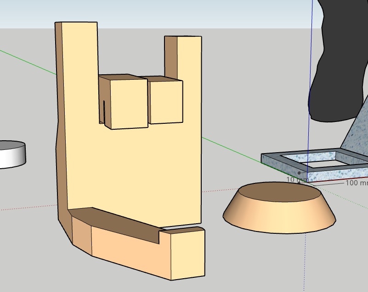
Task: Click the narrow slot beside left cube
Action: pyautogui.click(x=104, y=112)
